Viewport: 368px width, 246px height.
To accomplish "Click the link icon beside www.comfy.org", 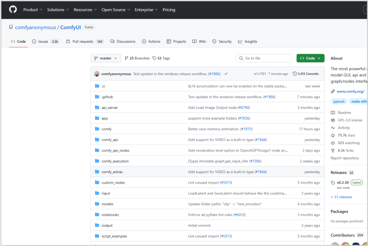I will point(333,91).
